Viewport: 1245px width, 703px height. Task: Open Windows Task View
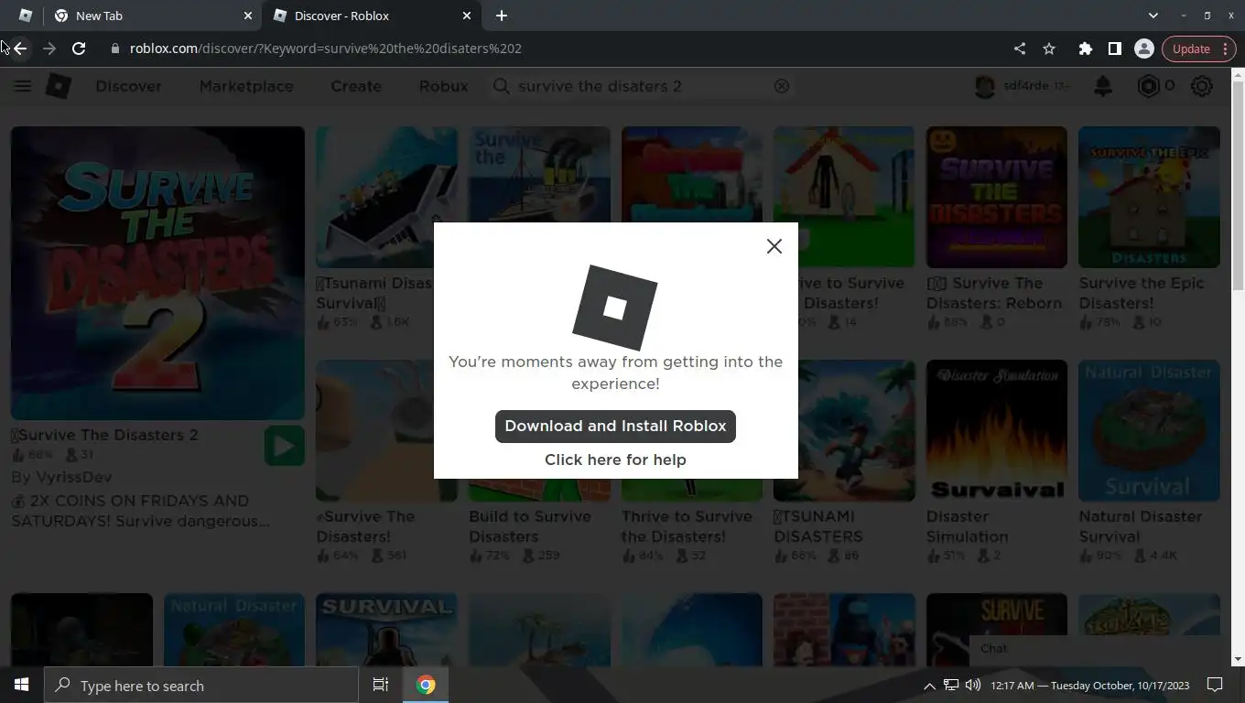coord(381,685)
